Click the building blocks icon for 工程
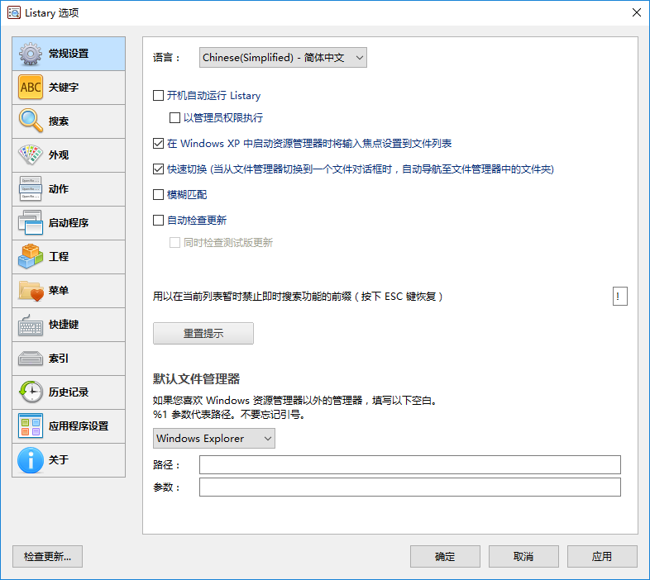650x580 pixels. pos(31,256)
